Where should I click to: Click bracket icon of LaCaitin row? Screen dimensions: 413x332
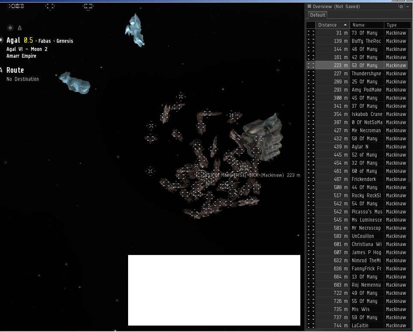[311, 326]
